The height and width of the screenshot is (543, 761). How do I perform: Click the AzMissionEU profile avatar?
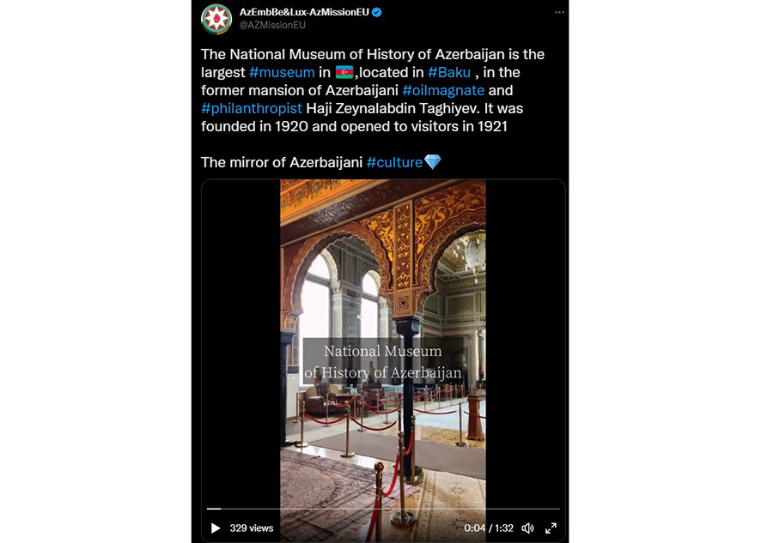(x=216, y=19)
